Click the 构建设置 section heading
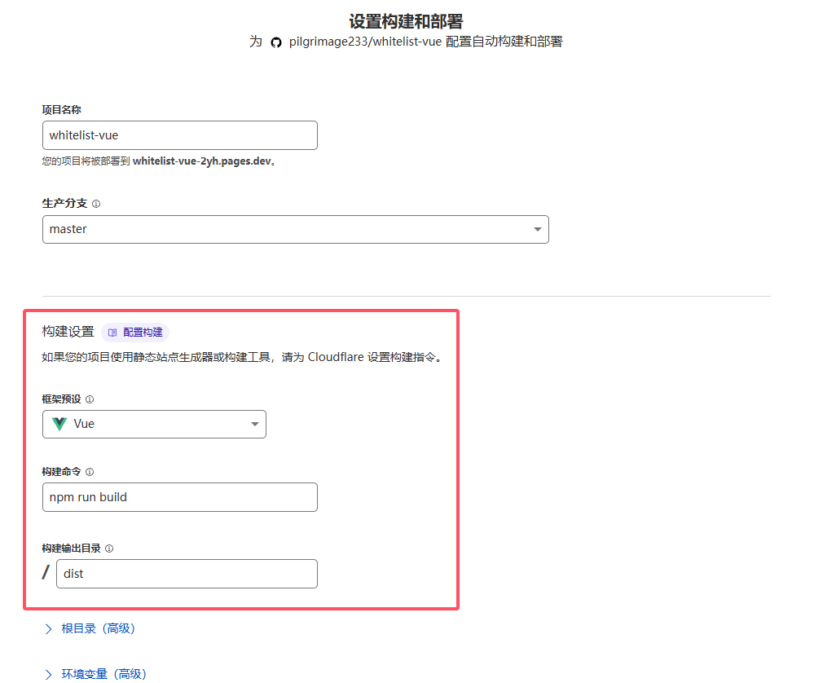Viewport: 814px width, 683px height. (68, 332)
